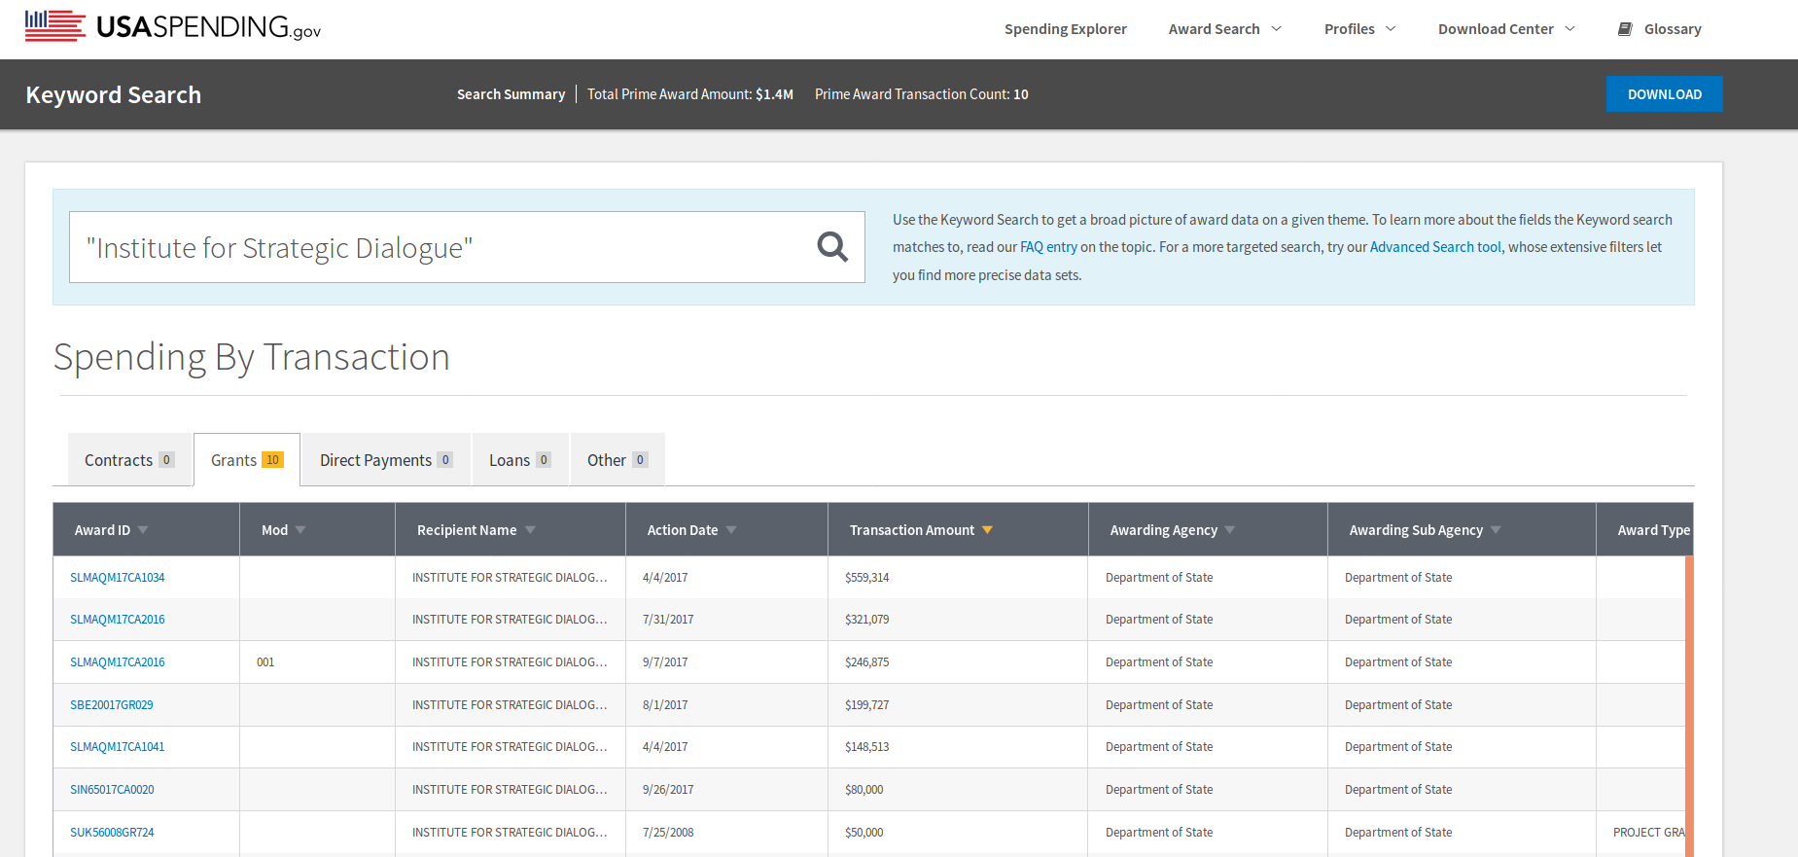
Task: Sort Recipient Name column arrow
Action: tap(530, 530)
